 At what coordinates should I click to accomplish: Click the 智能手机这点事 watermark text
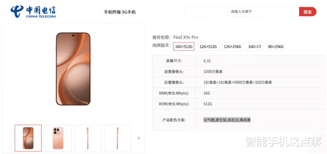point(284,142)
